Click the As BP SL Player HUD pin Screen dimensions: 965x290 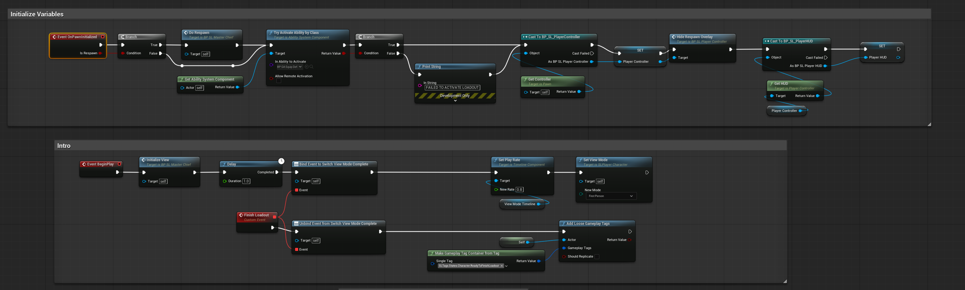825,66
